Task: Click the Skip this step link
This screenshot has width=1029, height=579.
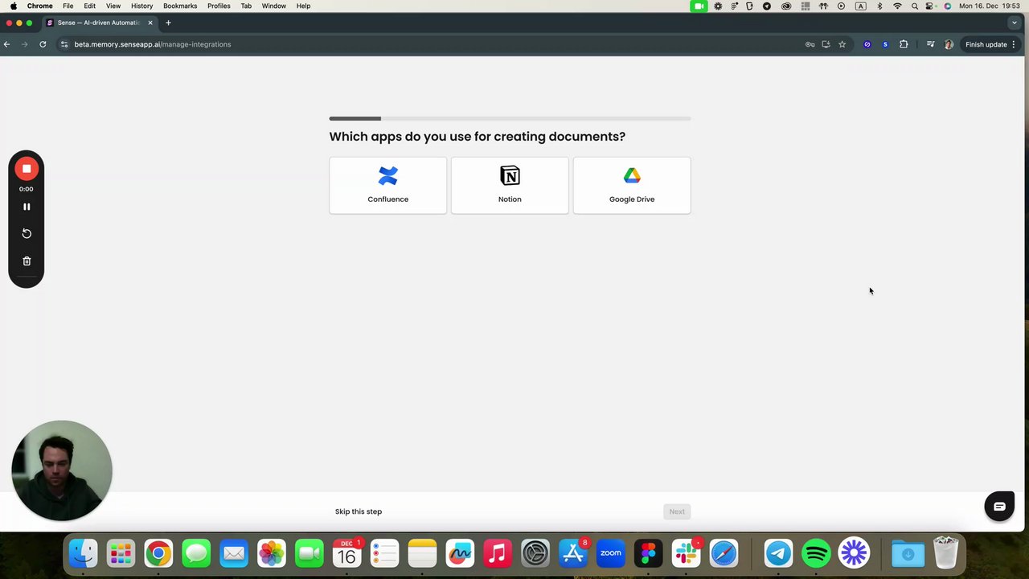Action: (359, 511)
